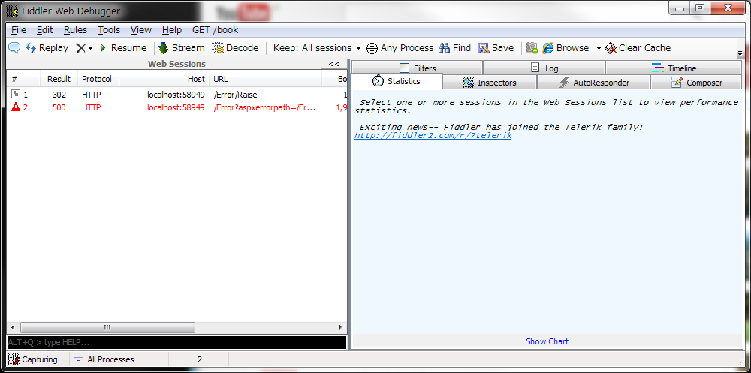Viewport: 751px width, 373px height.
Task: Open the Keep: All sessions dropdown
Action: coord(317,48)
